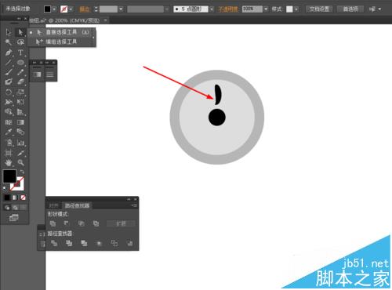Select the 路径查找器 Pathfinder tab
The height and width of the screenshot is (290, 392).
click(77, 205)
